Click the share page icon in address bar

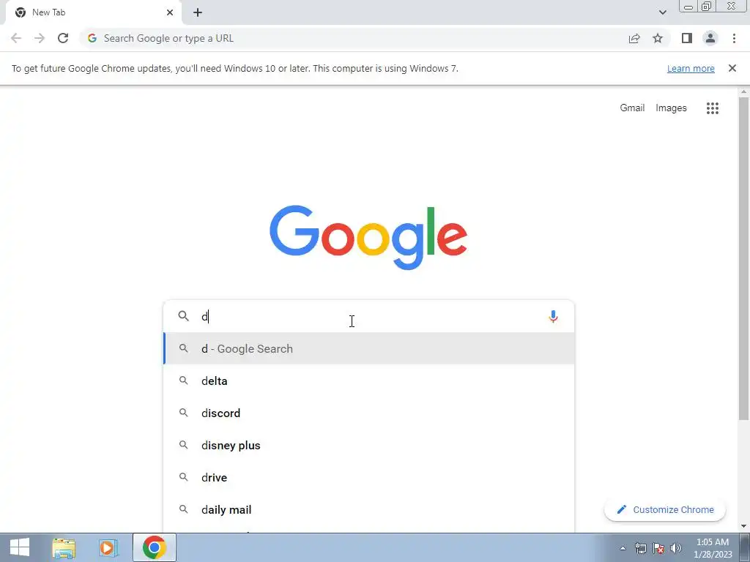pos(634,38)
